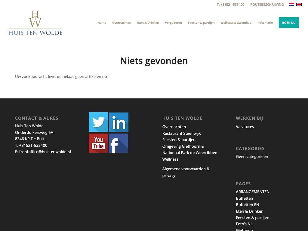Click the Huis Ten Wolde logo

(35, 23)
